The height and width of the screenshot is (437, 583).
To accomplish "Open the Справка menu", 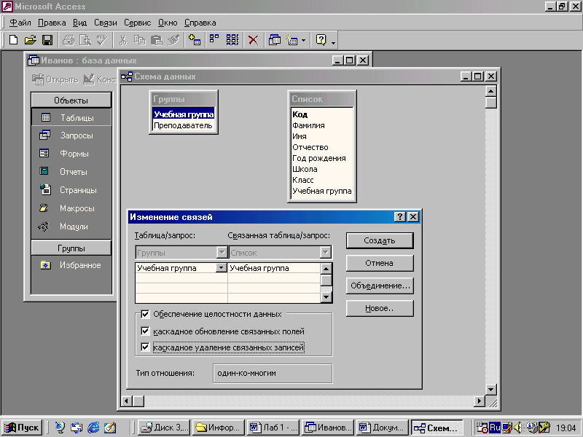I will 200,23.
